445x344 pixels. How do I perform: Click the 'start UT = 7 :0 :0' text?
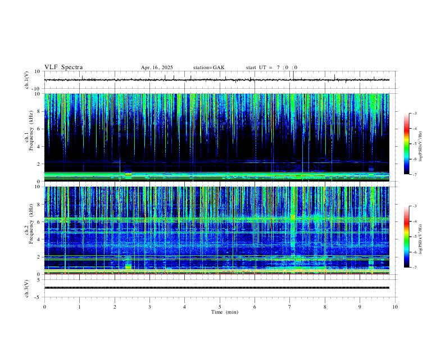271,67
